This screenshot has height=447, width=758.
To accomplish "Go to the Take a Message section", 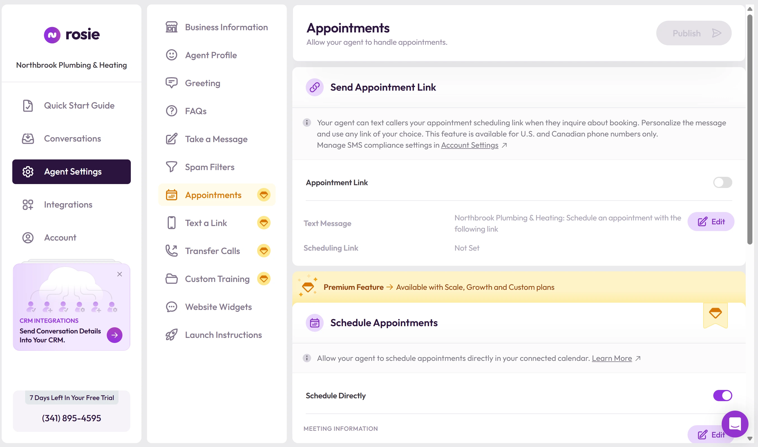I will coord(217,139).
